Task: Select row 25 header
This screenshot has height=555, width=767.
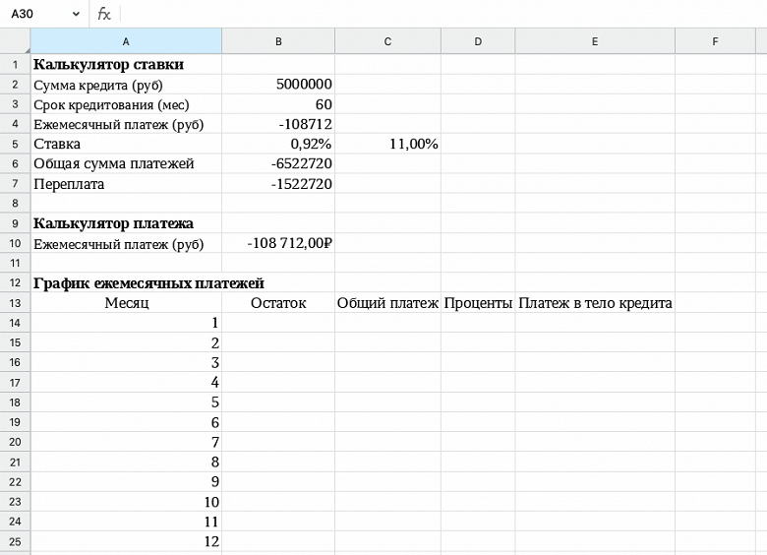Action: coord(15,541)
